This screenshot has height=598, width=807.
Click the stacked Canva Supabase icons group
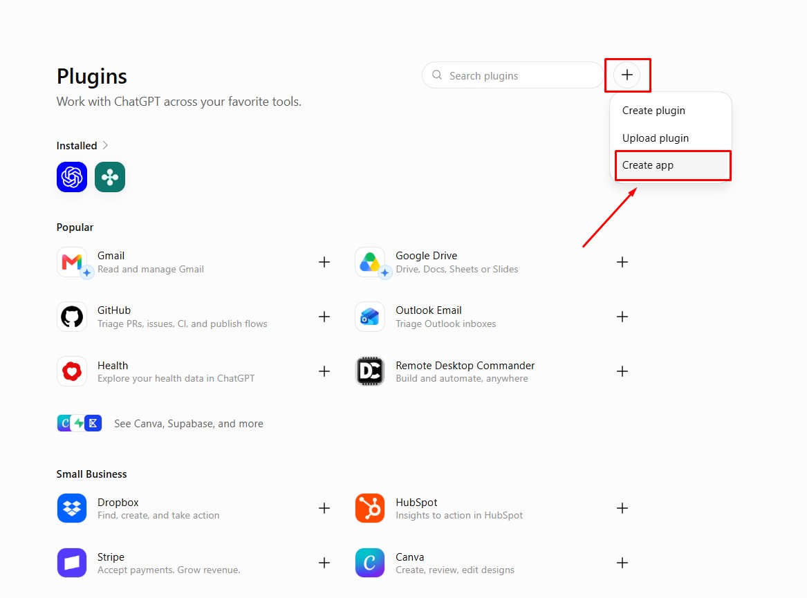tap(80, 423)
